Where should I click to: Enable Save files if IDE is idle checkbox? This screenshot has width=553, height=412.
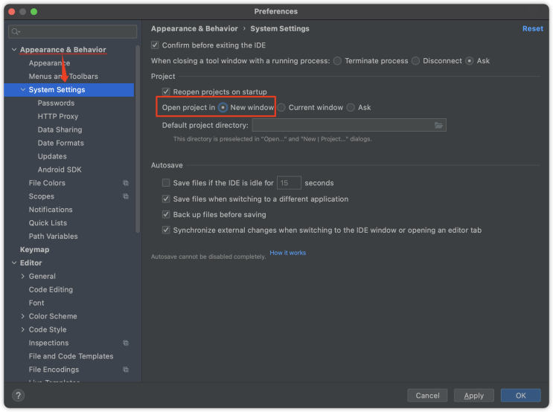point(166,182)
